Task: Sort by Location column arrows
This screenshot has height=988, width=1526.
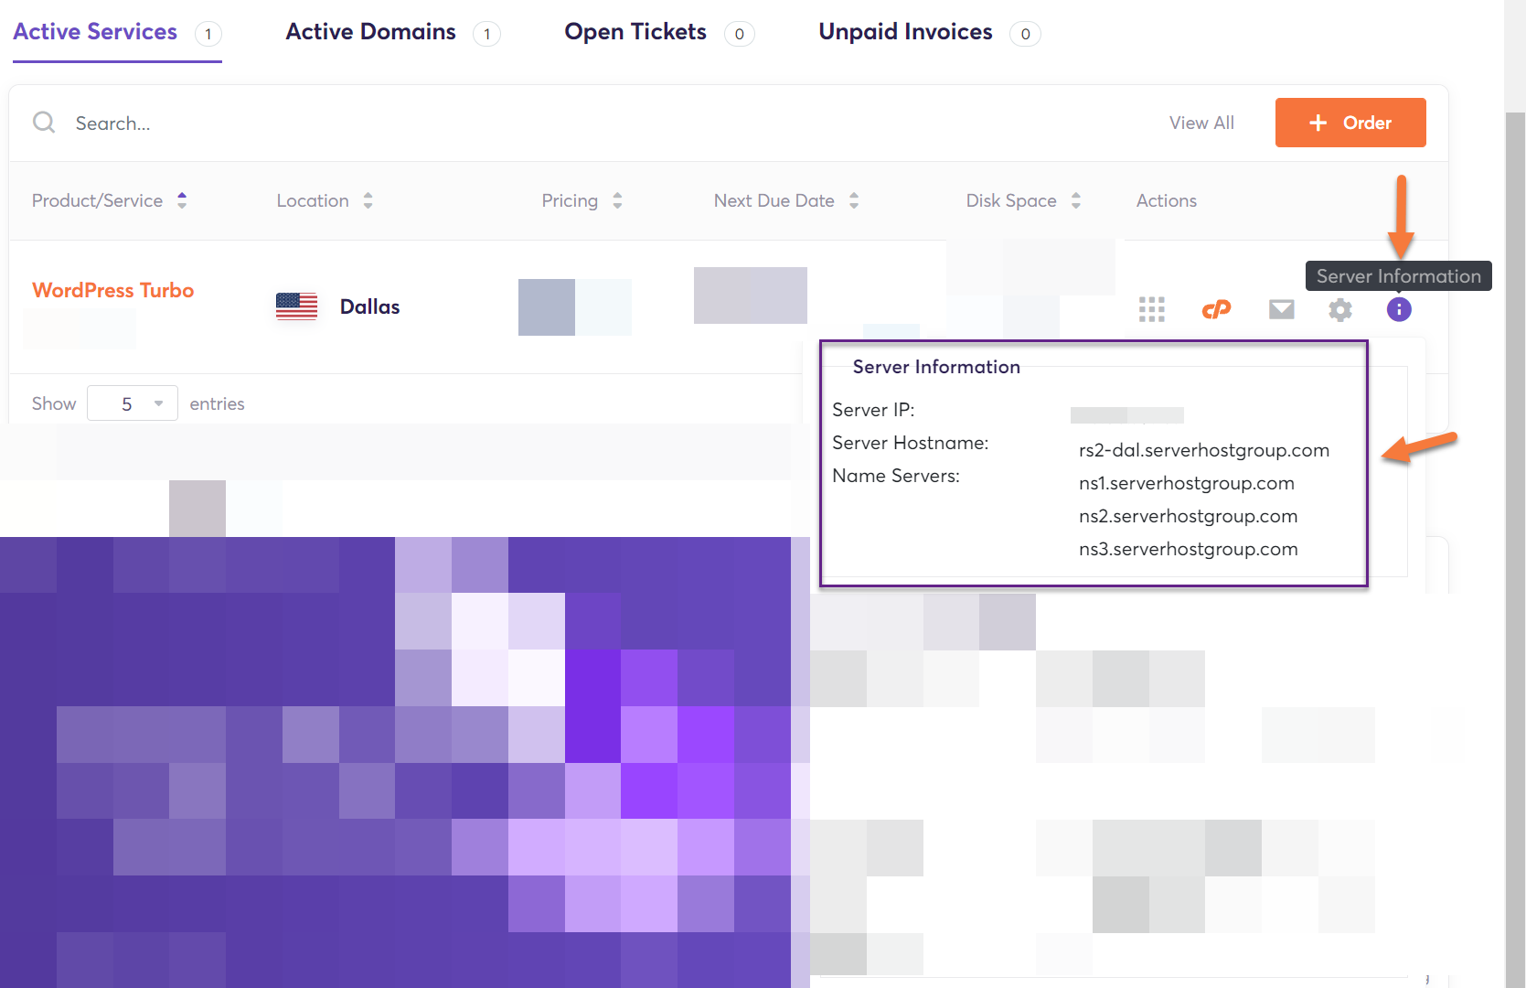Action: (x=368, y=200)
